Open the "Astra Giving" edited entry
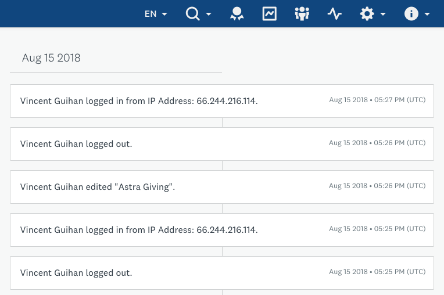This screenshot has width=444, height=295. (x=222, y=187)
